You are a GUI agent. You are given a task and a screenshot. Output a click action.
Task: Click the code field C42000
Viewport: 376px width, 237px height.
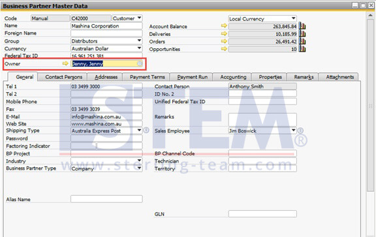(x=91, y=18)
